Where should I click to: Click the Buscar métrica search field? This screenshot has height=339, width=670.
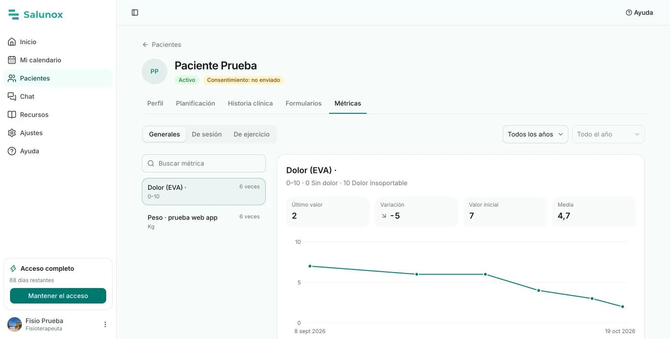coord(204,163)
